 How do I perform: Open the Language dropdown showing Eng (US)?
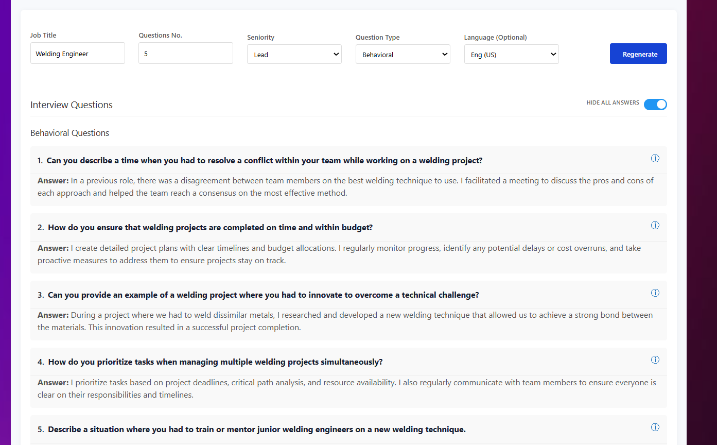pyautogui.click(x=512, y=54)
